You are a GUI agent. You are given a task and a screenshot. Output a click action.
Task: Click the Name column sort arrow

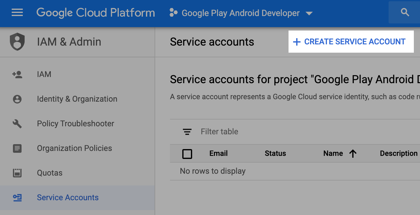tap(353, 153)
